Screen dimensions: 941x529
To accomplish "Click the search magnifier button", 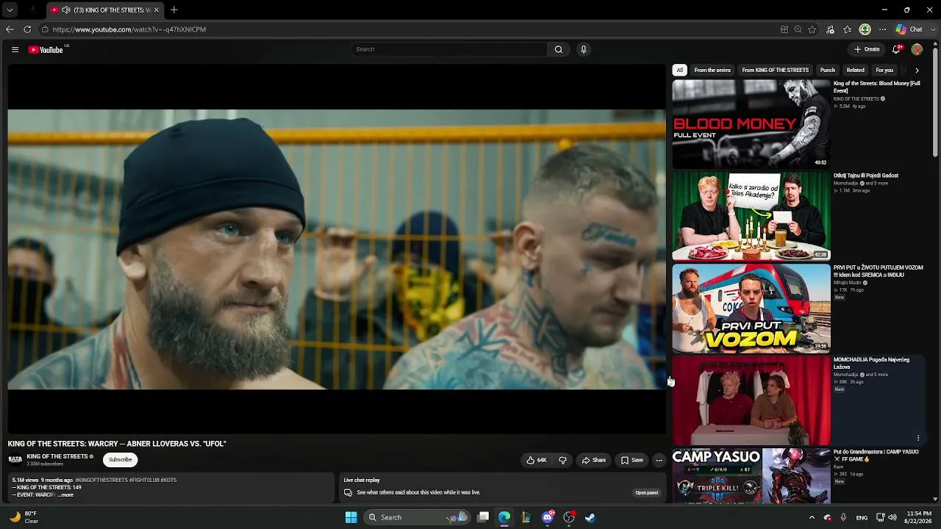I will click(x=559, y=49).
